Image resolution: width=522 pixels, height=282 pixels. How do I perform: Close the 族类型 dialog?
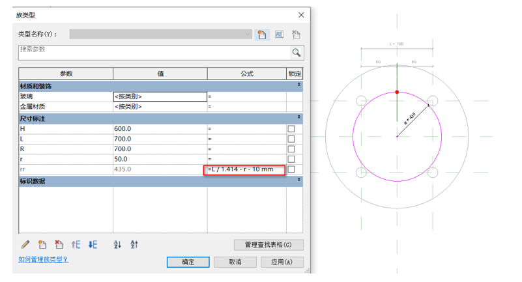301,15
